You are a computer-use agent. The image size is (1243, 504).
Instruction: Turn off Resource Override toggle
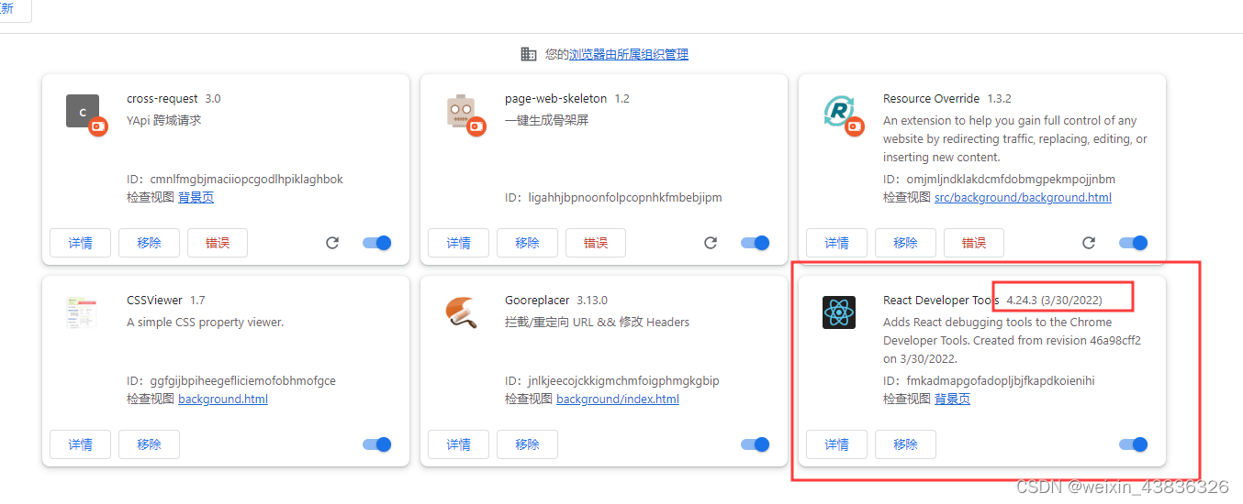[1134, 243]
